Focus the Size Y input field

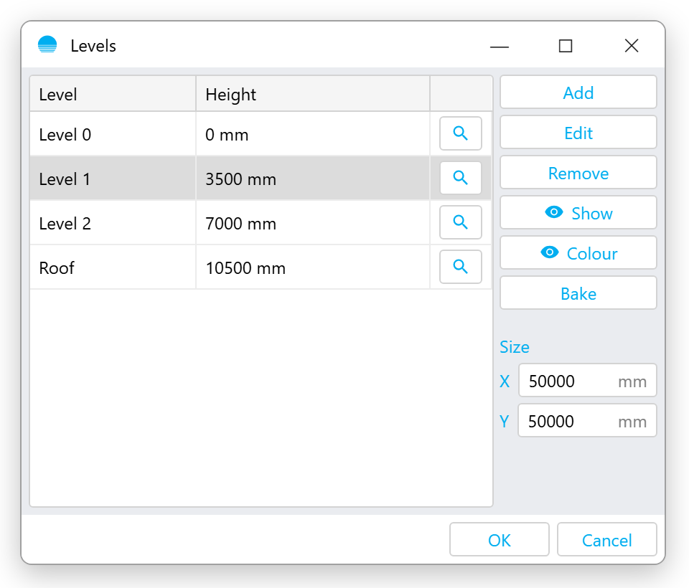coord(588,421)
